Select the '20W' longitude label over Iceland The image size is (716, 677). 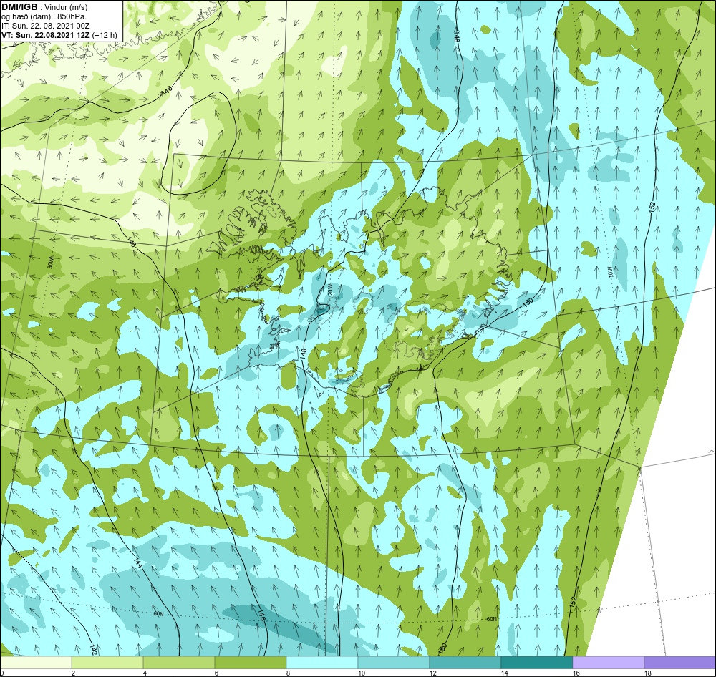(331, 289)
